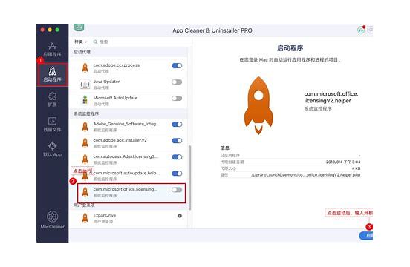Click the 启动程序 heading in detail pane
This screenshot has width=410, height=267.
click(x=290, y=48)
